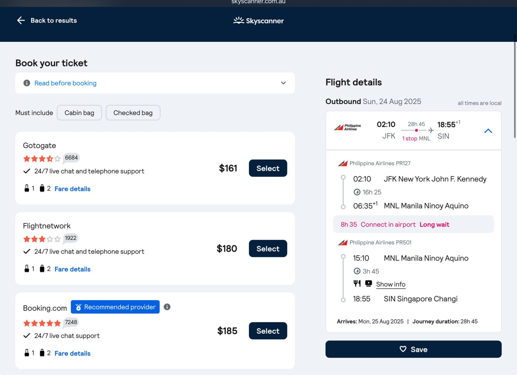The height and width of the screenshot is (375, 517).
Task: Click Gotogate checked bag icon
Action: click(42, 188)
